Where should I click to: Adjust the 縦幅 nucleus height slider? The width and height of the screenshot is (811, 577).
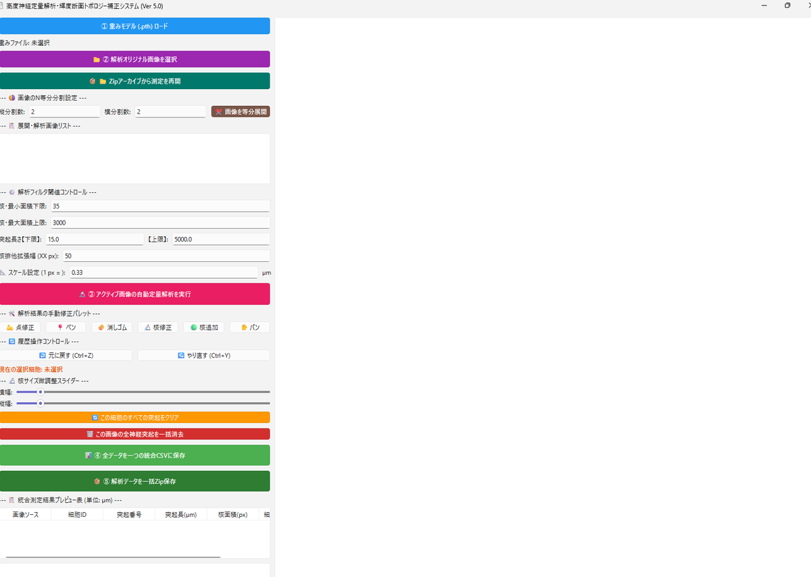143,404
